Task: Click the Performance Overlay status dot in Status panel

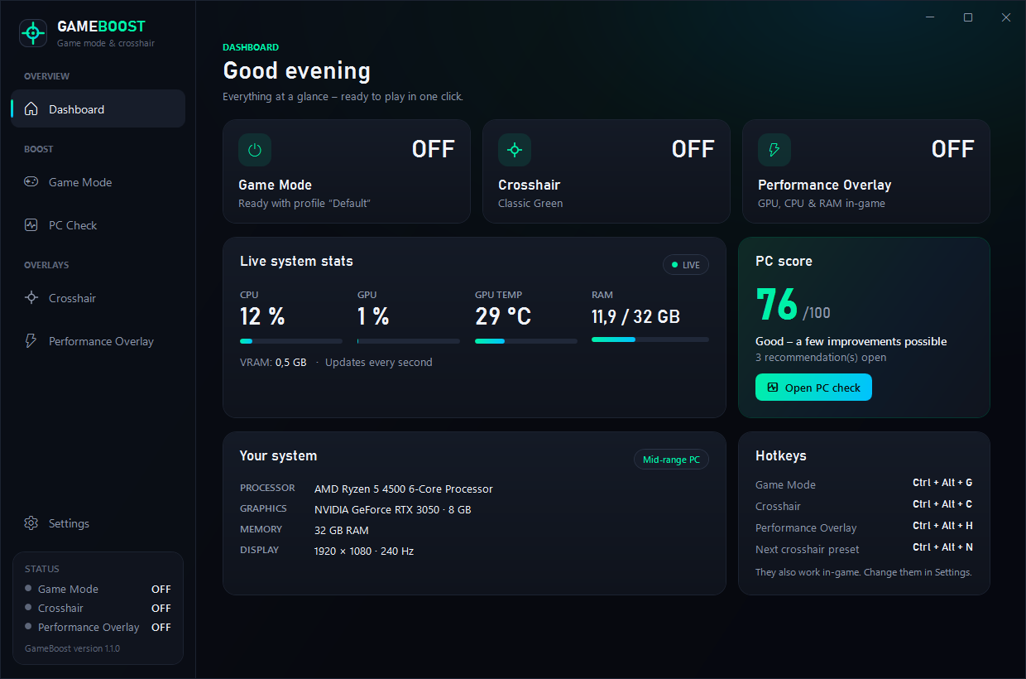Action: pyautogui.click(x=28, y=626)
